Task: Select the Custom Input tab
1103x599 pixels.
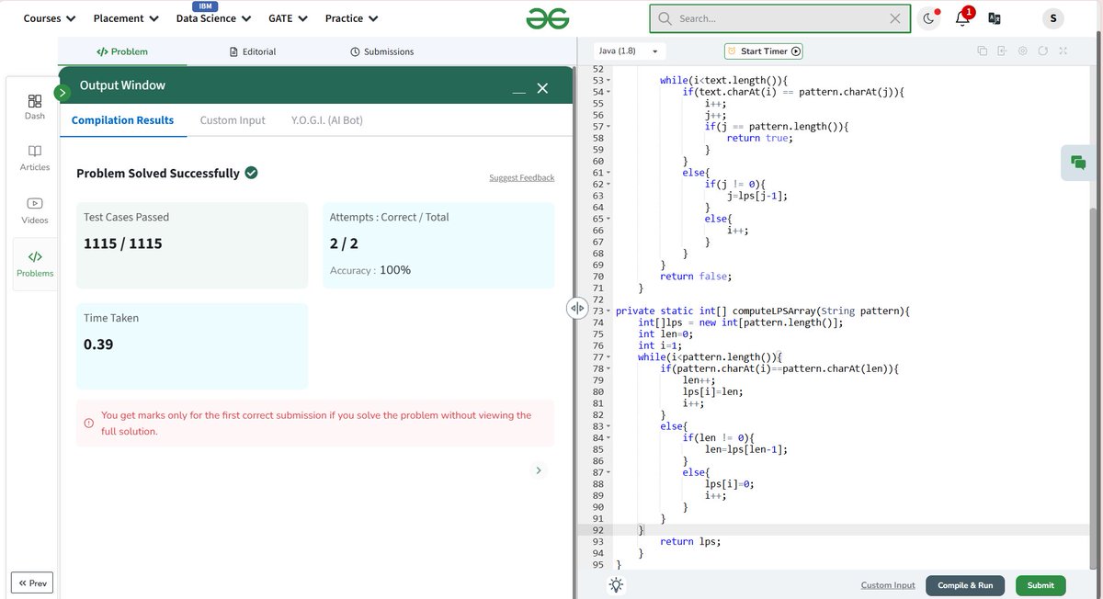Action: coord(233,120)
